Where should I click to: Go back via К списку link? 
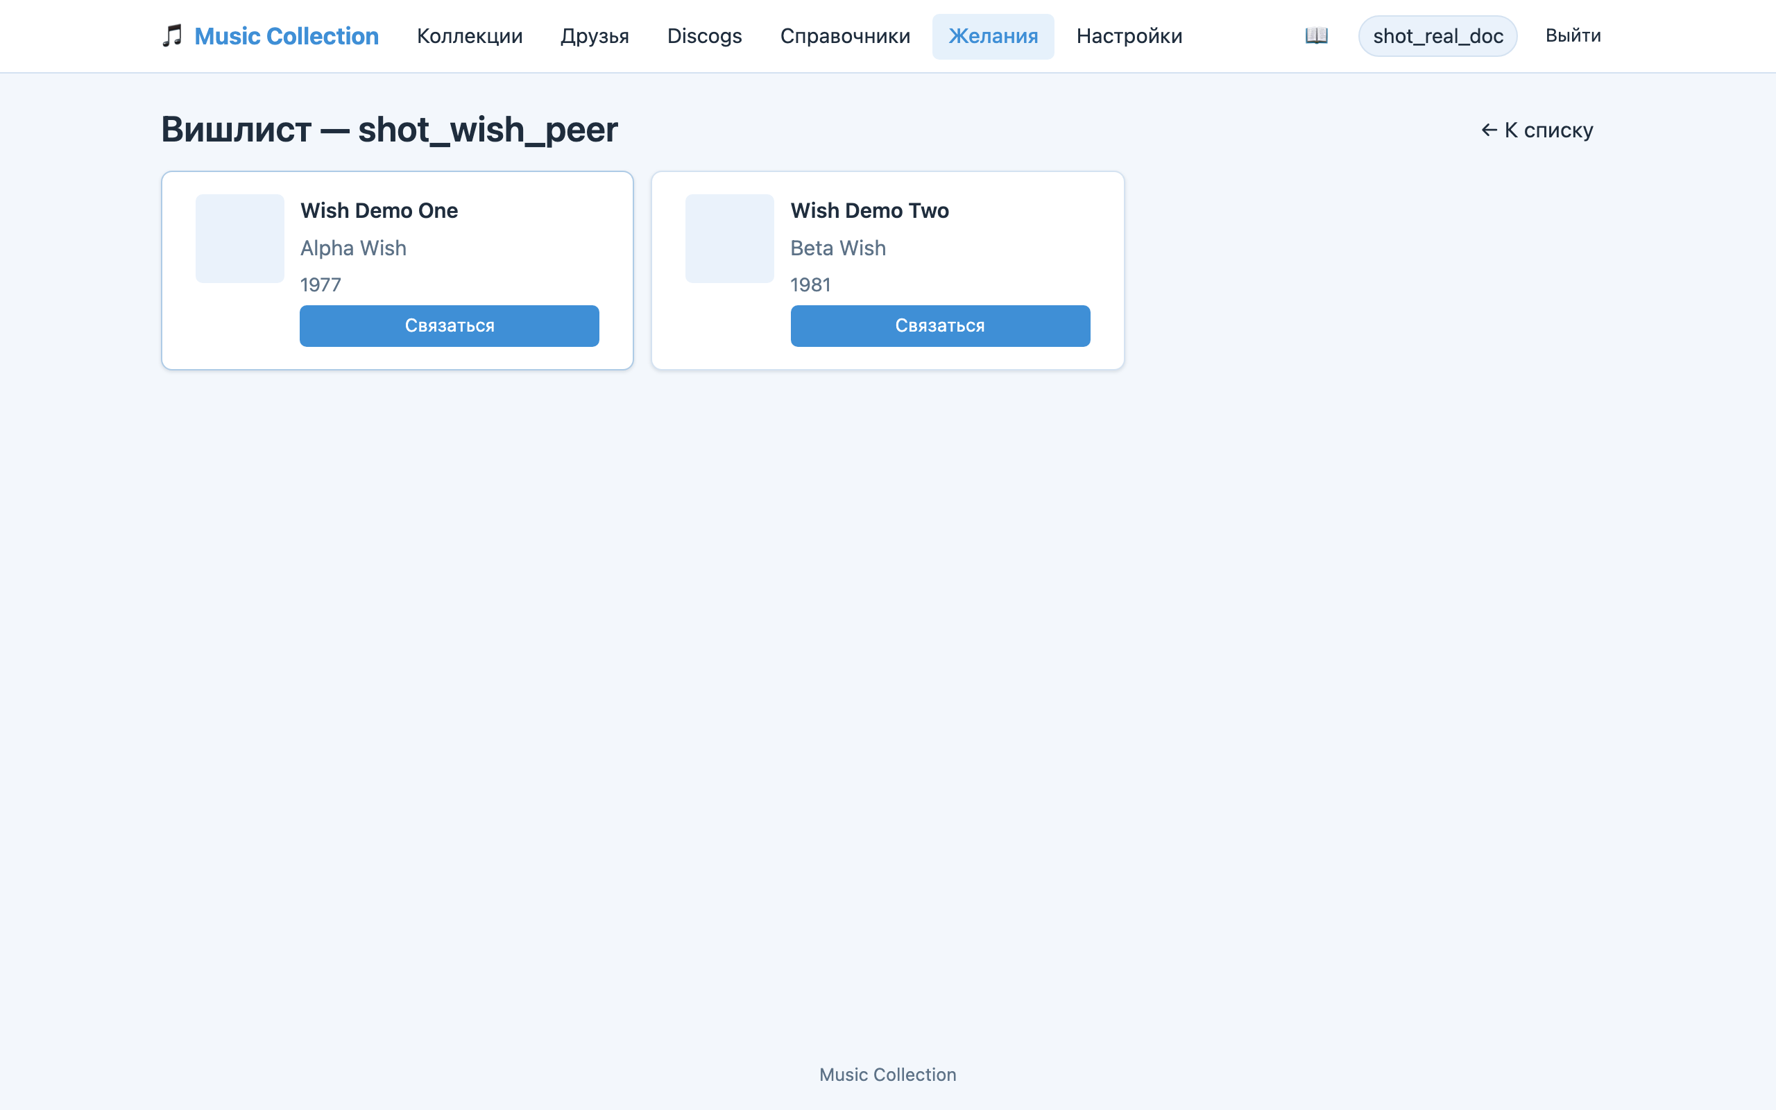(x=1537, y=130)
